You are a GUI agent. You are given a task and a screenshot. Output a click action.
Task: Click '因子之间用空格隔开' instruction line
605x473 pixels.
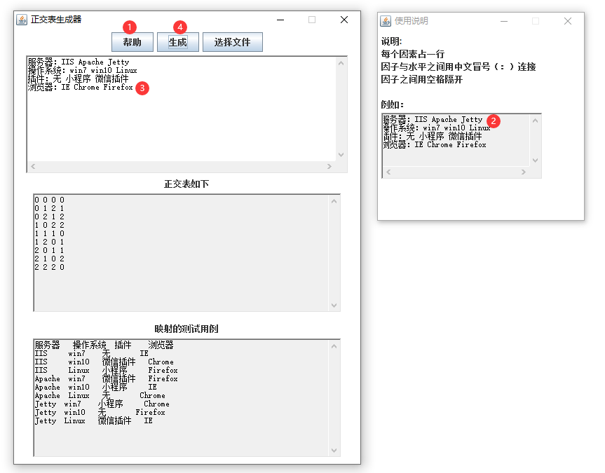coord(421,79)
